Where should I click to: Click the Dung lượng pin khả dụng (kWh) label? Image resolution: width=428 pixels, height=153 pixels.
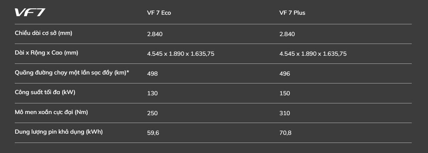pyautogui.click(x=59, y=132)
